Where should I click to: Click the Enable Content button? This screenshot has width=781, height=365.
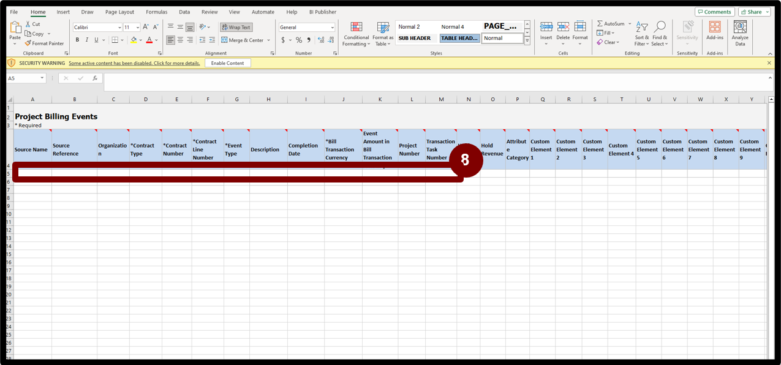(x=228, y=63)
